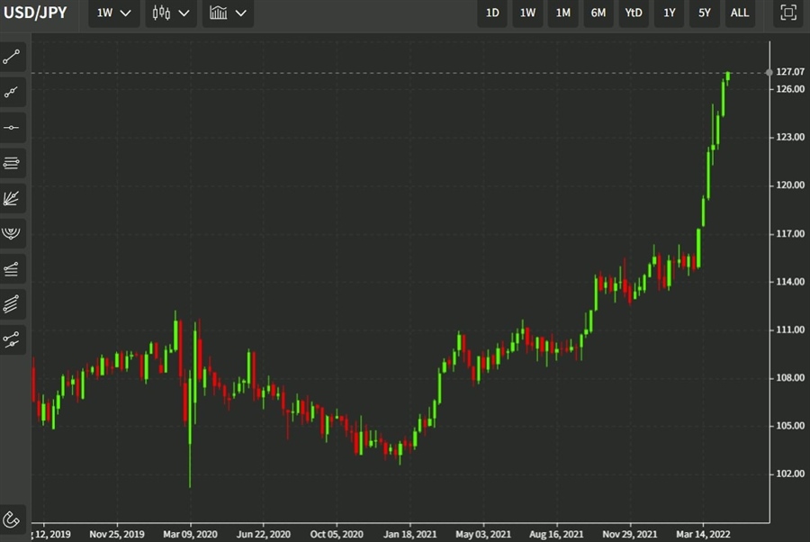
Task: Select the Fibonacci arcs tool
Action: click(x=12, y=233)
